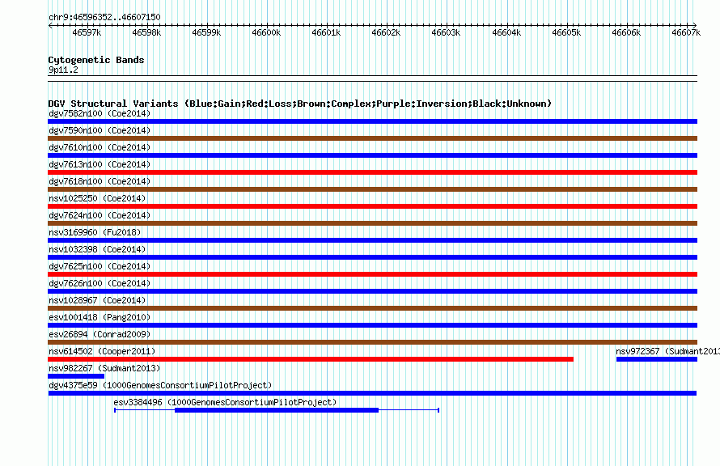Click the 46603k ruler tick label
The height and width of the screenshot is (466, 720).
446,32
